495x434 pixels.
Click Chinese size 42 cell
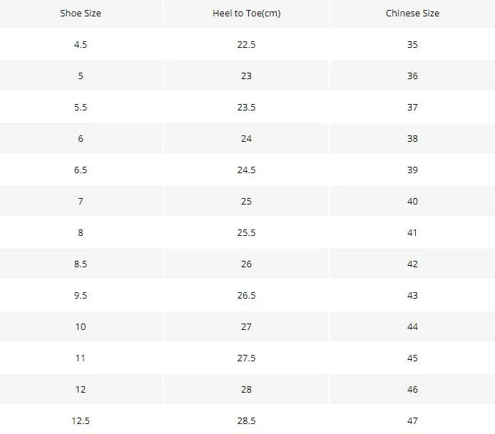click(412, 264)
